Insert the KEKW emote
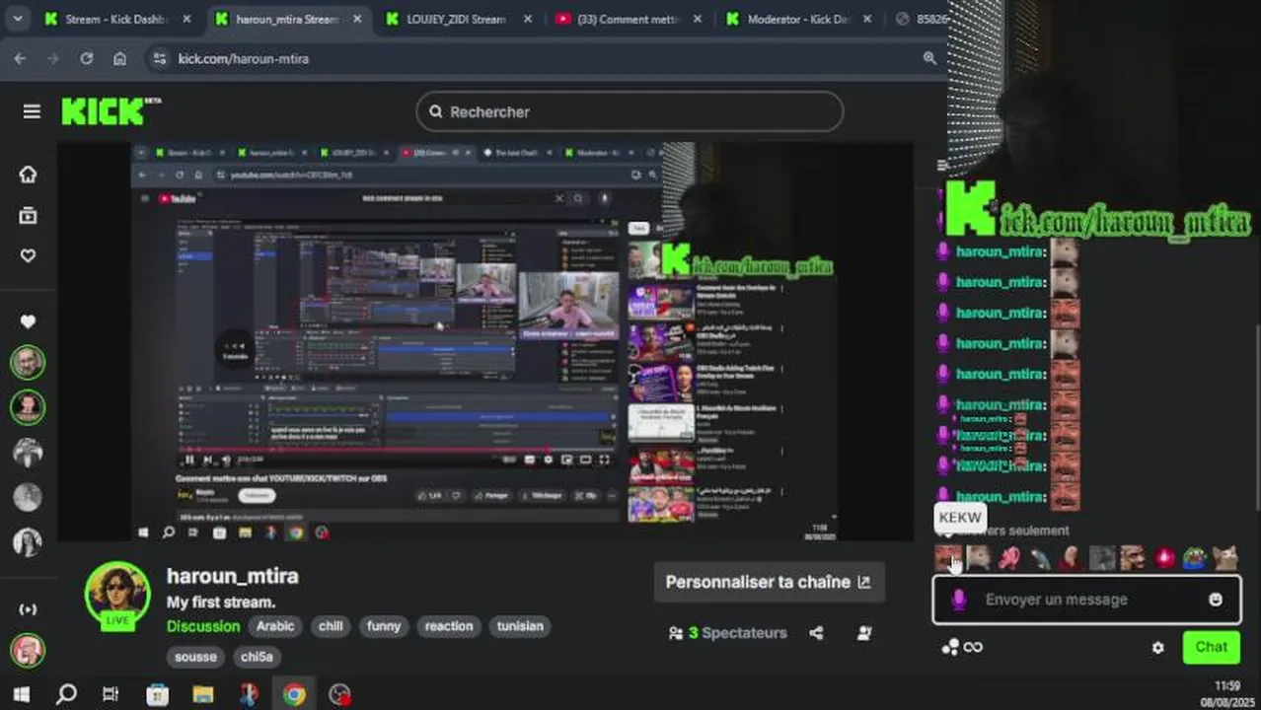Viewport: 1261px width, 710px height. point(948,558)
